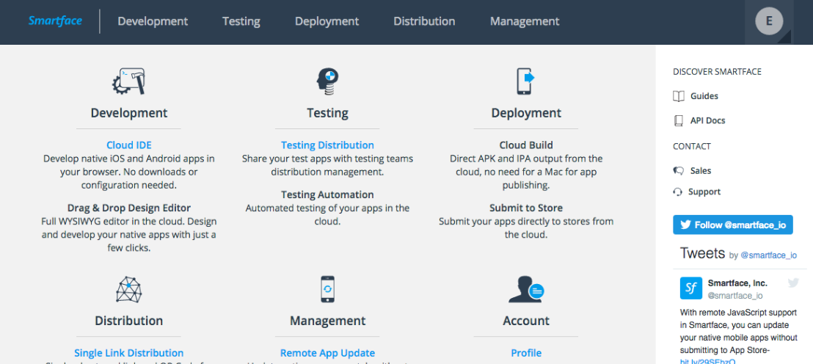The image size is (813, 364).
Task: Click the Development section heading
Action: point(128,112)
